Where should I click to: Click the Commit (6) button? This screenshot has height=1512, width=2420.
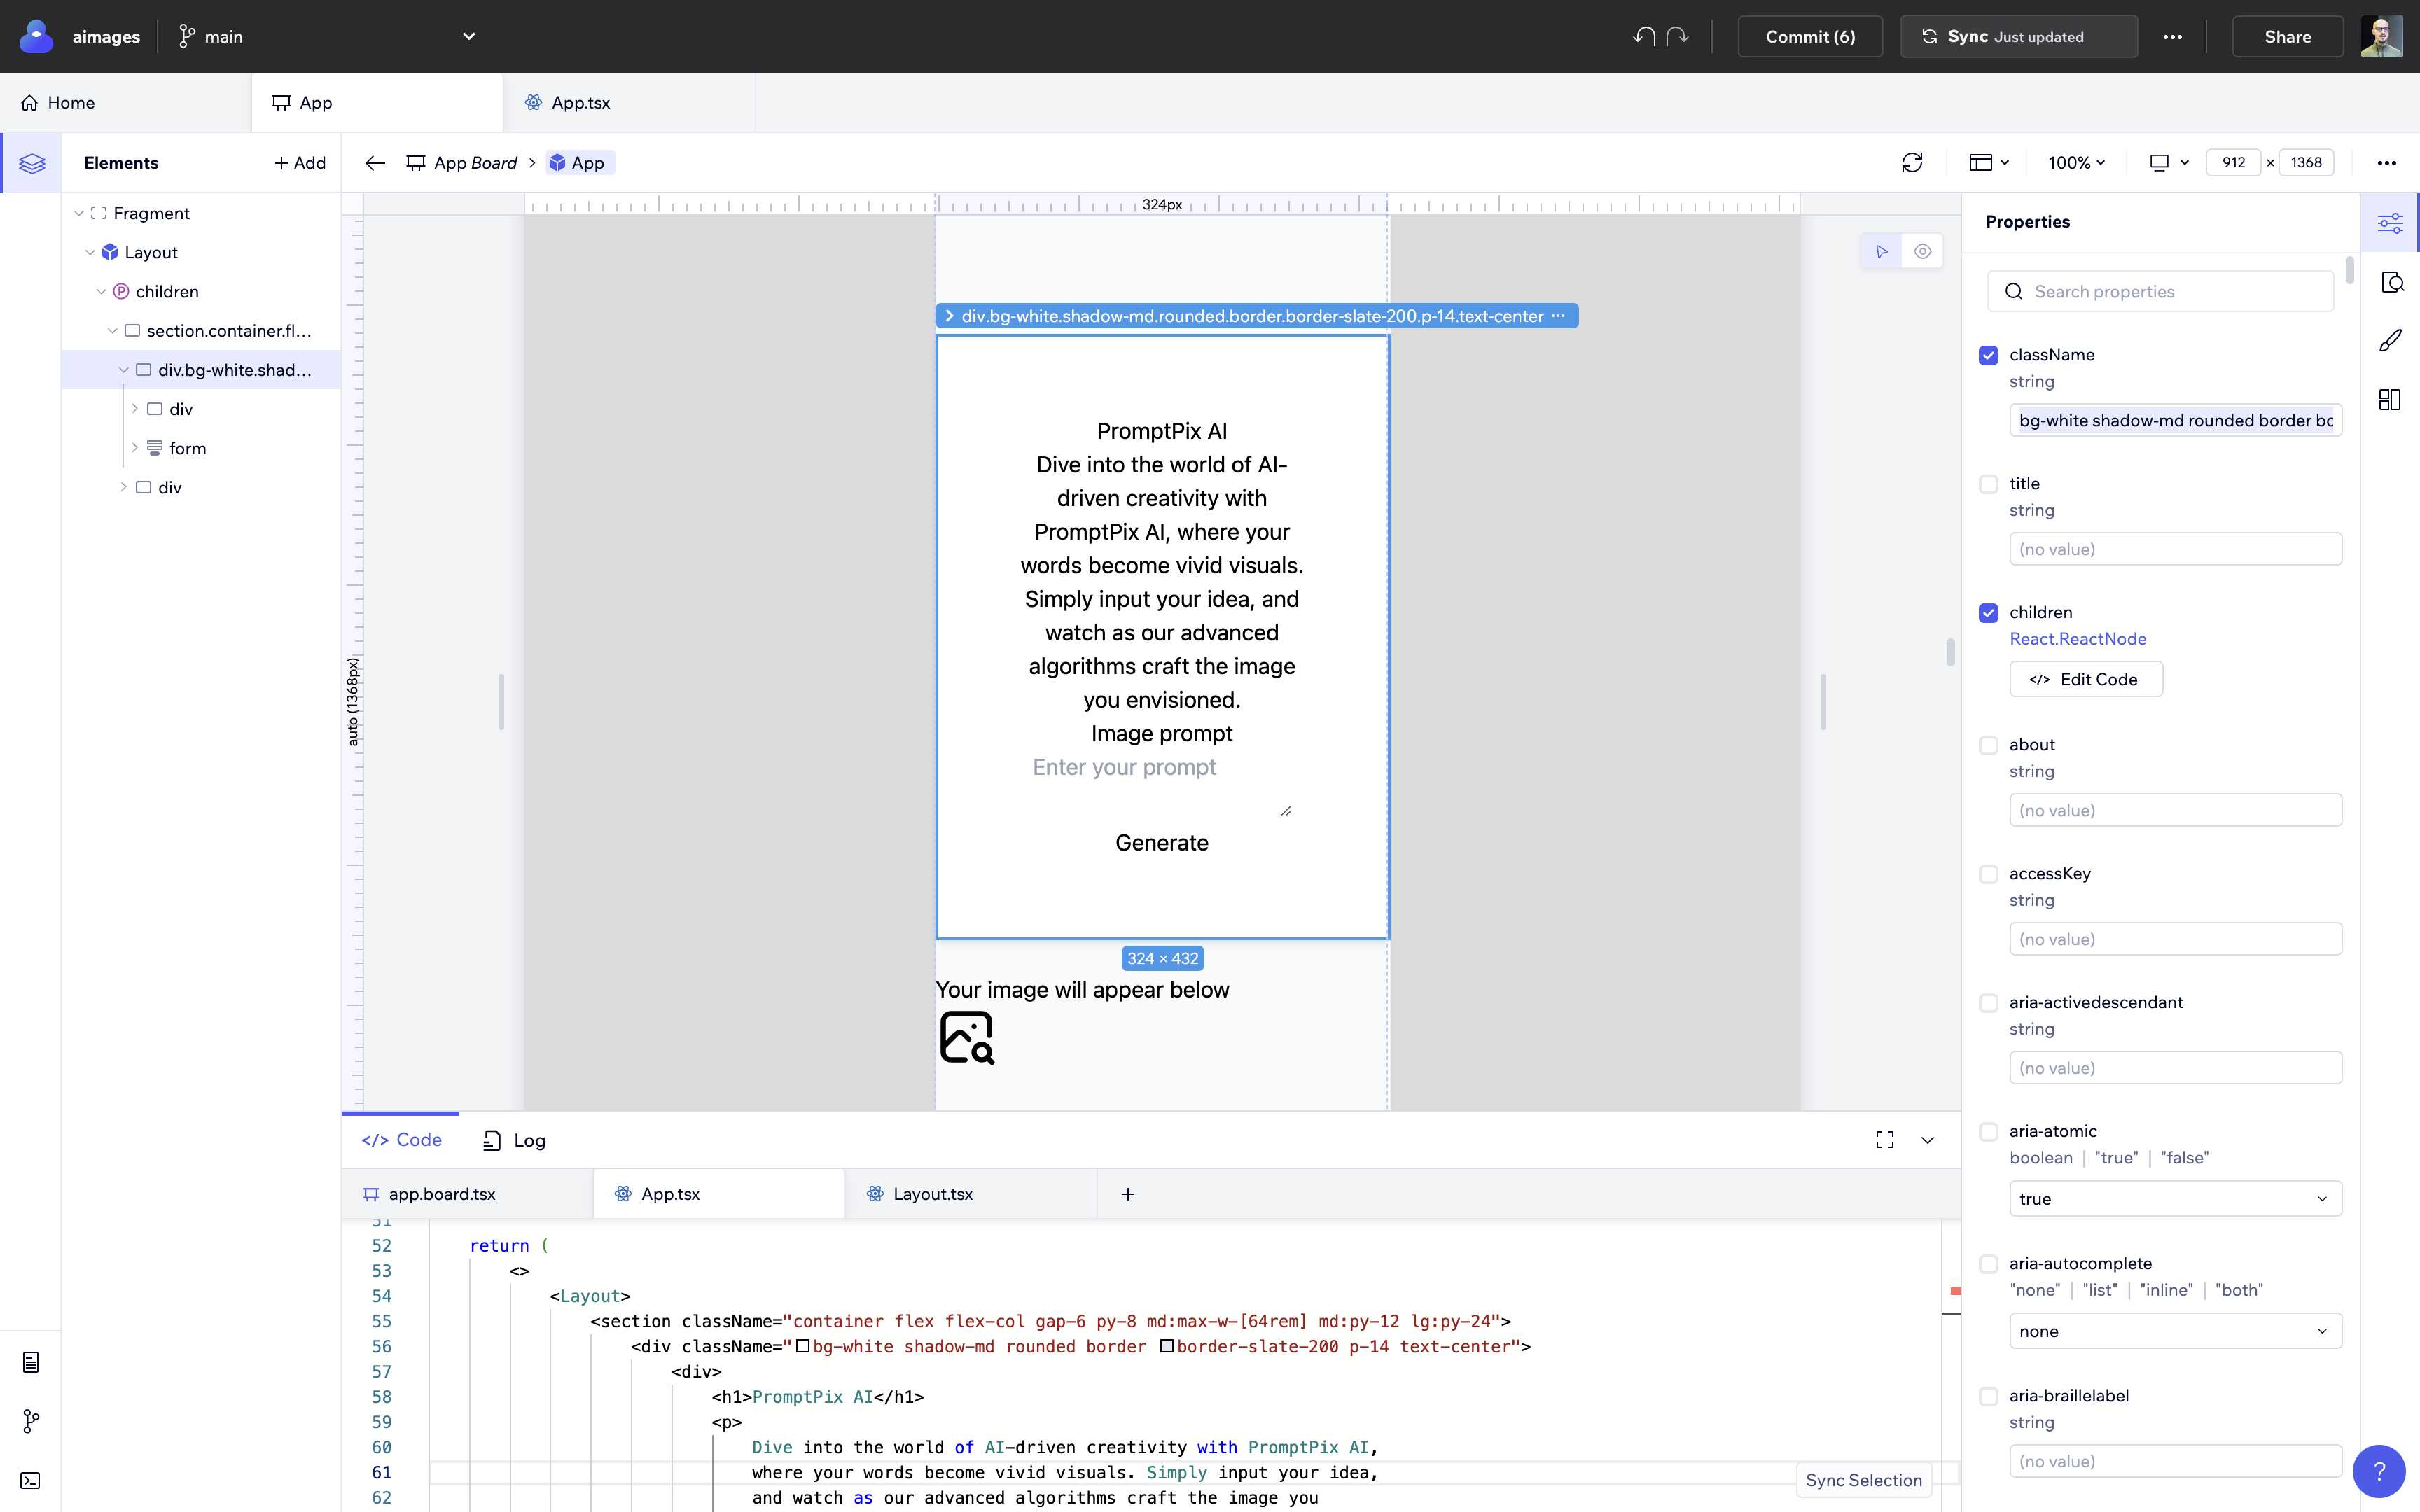(x=1810, y=37)
